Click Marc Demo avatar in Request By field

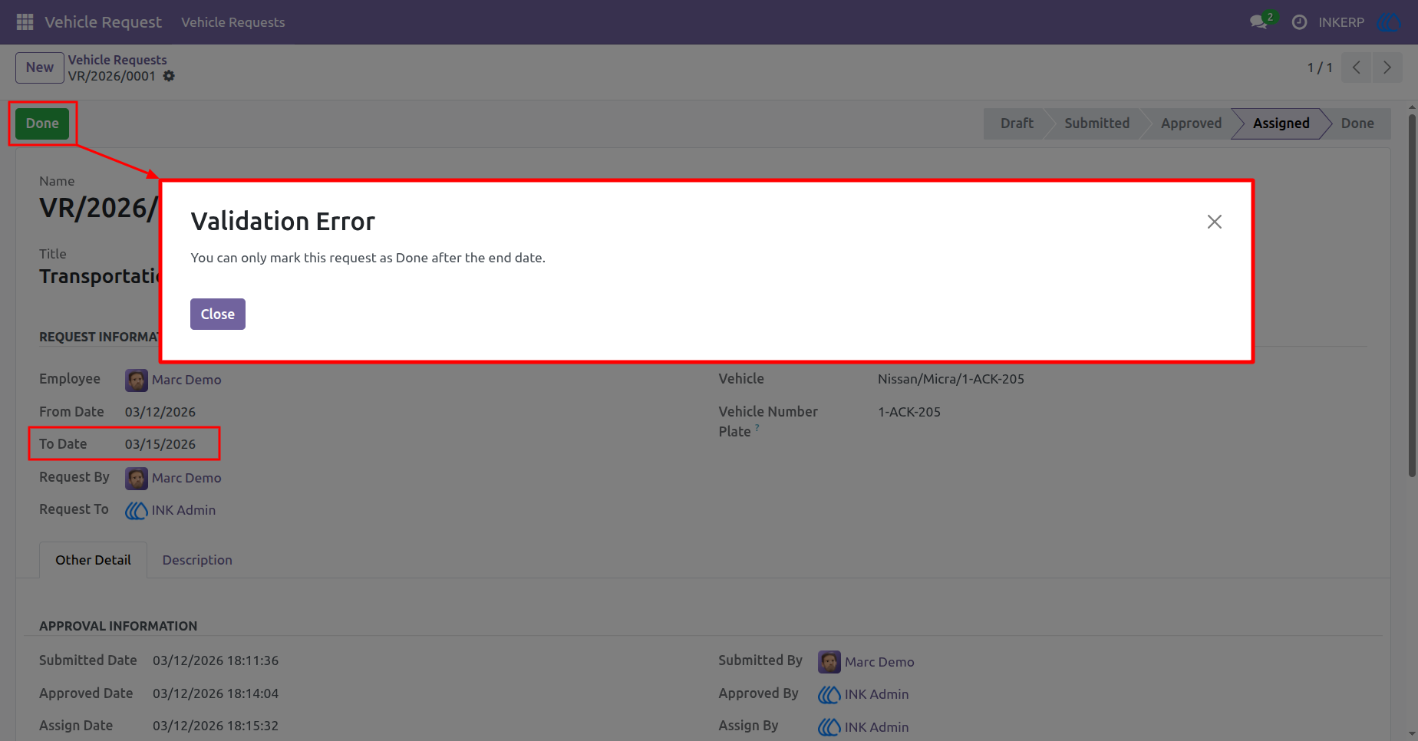(137, 478)
